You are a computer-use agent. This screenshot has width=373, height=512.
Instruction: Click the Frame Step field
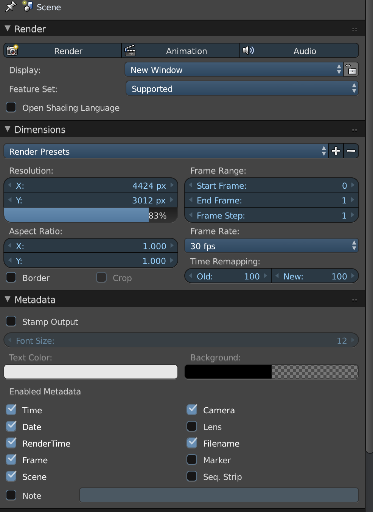click(x=272, y=215)
